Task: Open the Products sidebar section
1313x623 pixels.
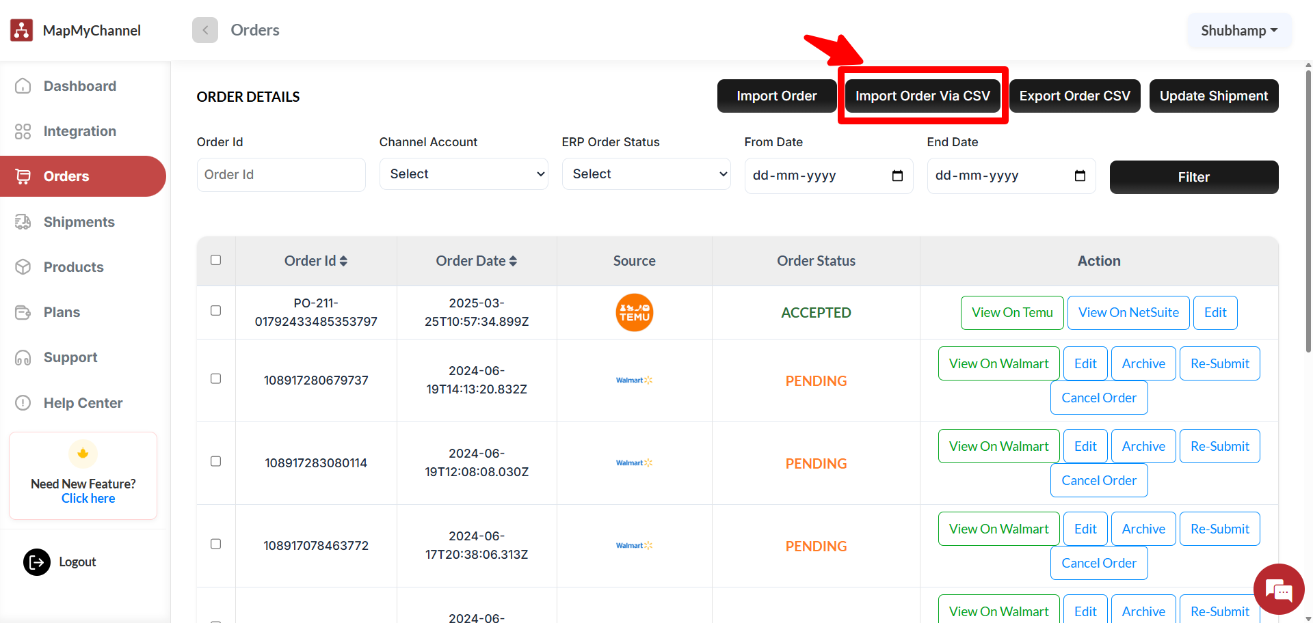Action: pyautogui.click(x=73, y=267)
